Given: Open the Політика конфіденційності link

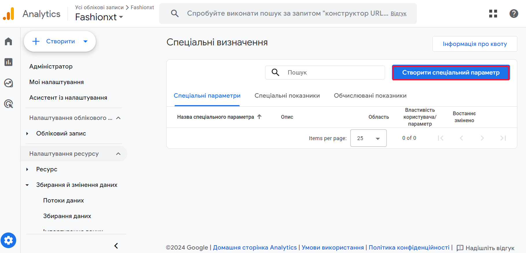Looking at the screenshot, I should (x=409, y=248).
